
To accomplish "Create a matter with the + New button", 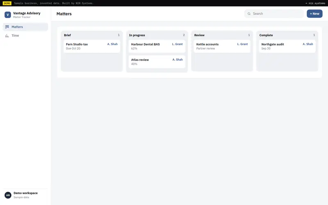I will coord(314,14).
